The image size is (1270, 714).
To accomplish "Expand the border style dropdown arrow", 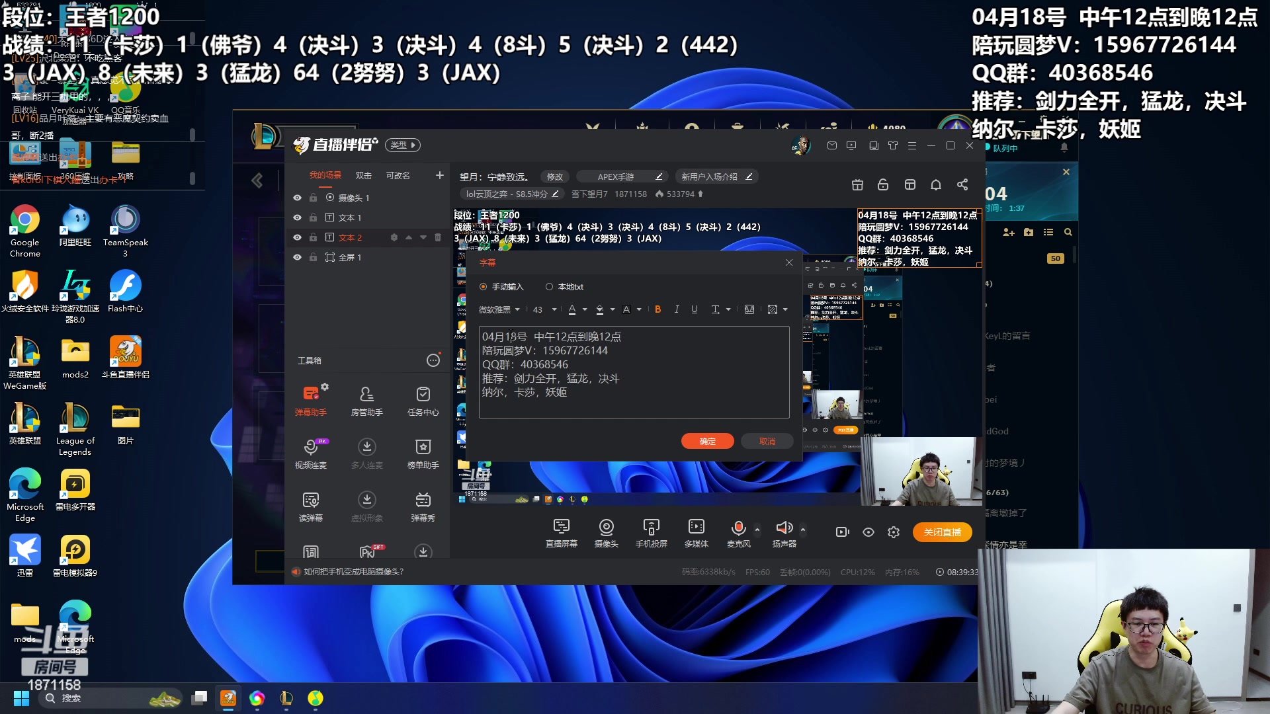I will [x=785, y=309].
